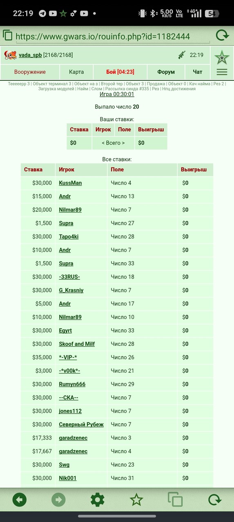Bookmark page with bottom star icon

coord(136,500)
